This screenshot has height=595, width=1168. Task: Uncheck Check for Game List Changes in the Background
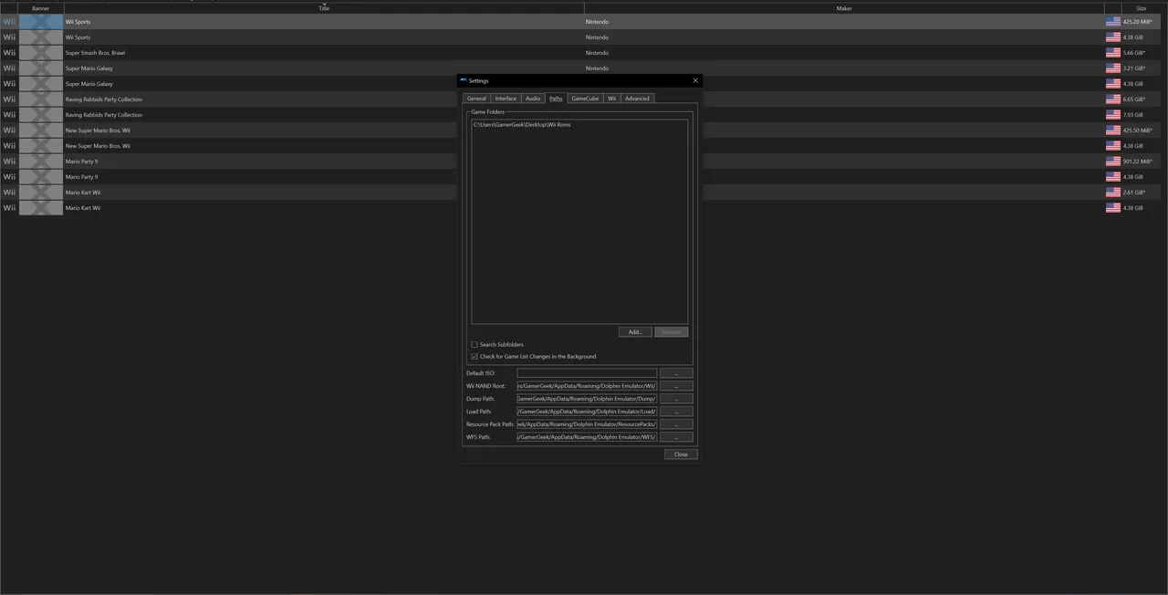(x=474, y=357)
